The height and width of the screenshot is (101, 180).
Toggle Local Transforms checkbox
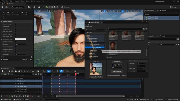16,52
